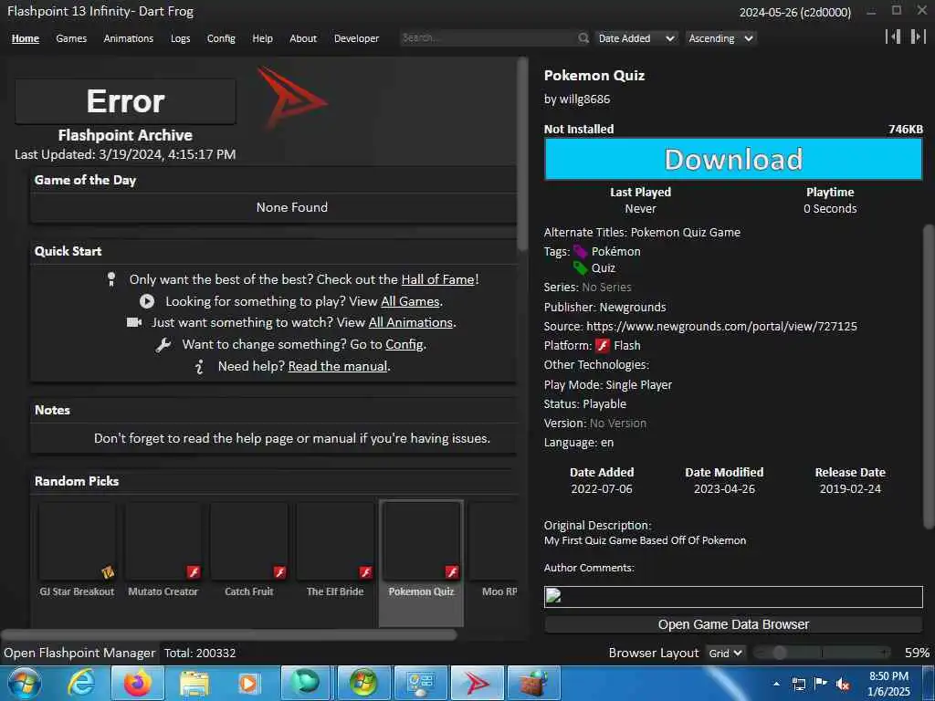Toggle left sidebar with the arrow icon

click(x=893, y=37)
